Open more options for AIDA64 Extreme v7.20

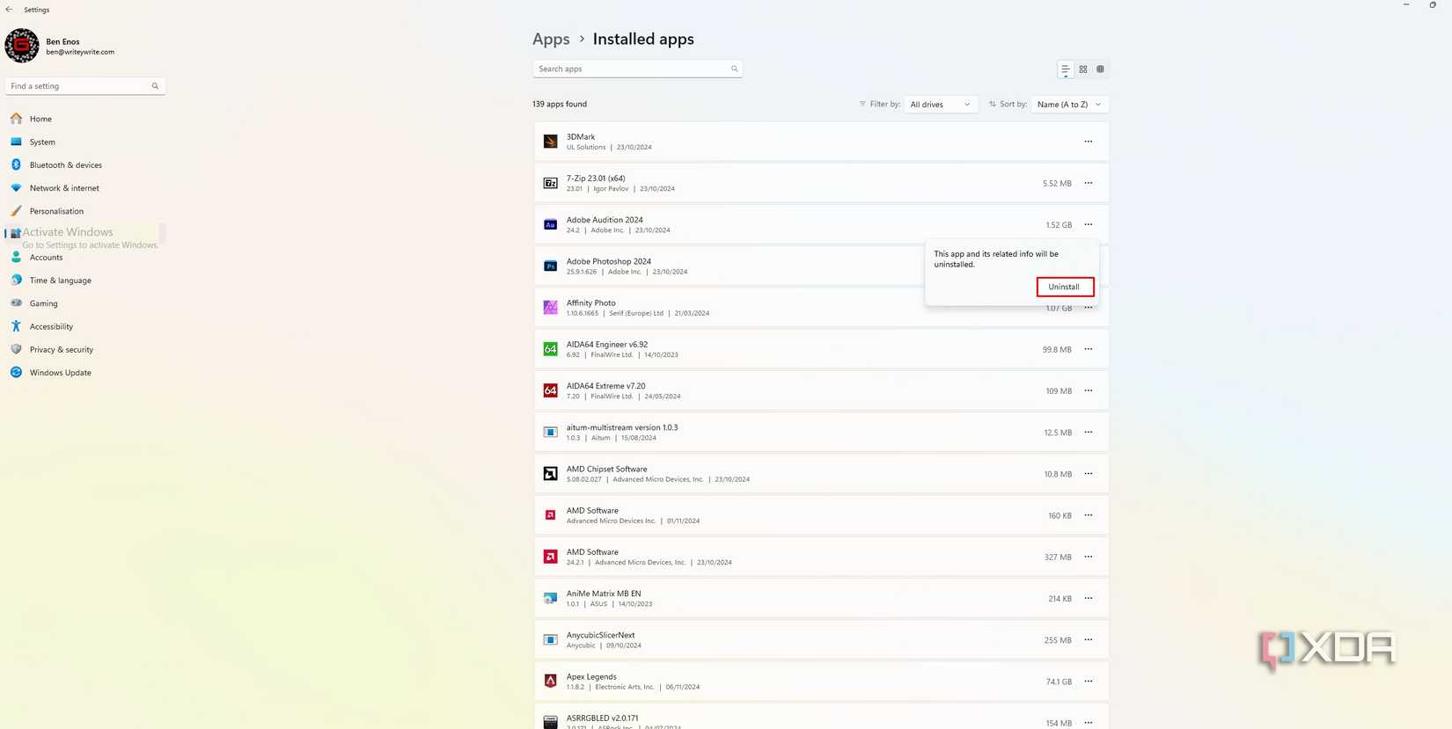tap(1089, 390)
